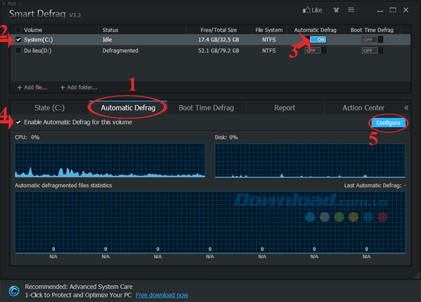The width and height of the screenshot is (421, 302).
Task: Check the Du lieu(D:) volume checkbox
Action: [x=18, y=50]
